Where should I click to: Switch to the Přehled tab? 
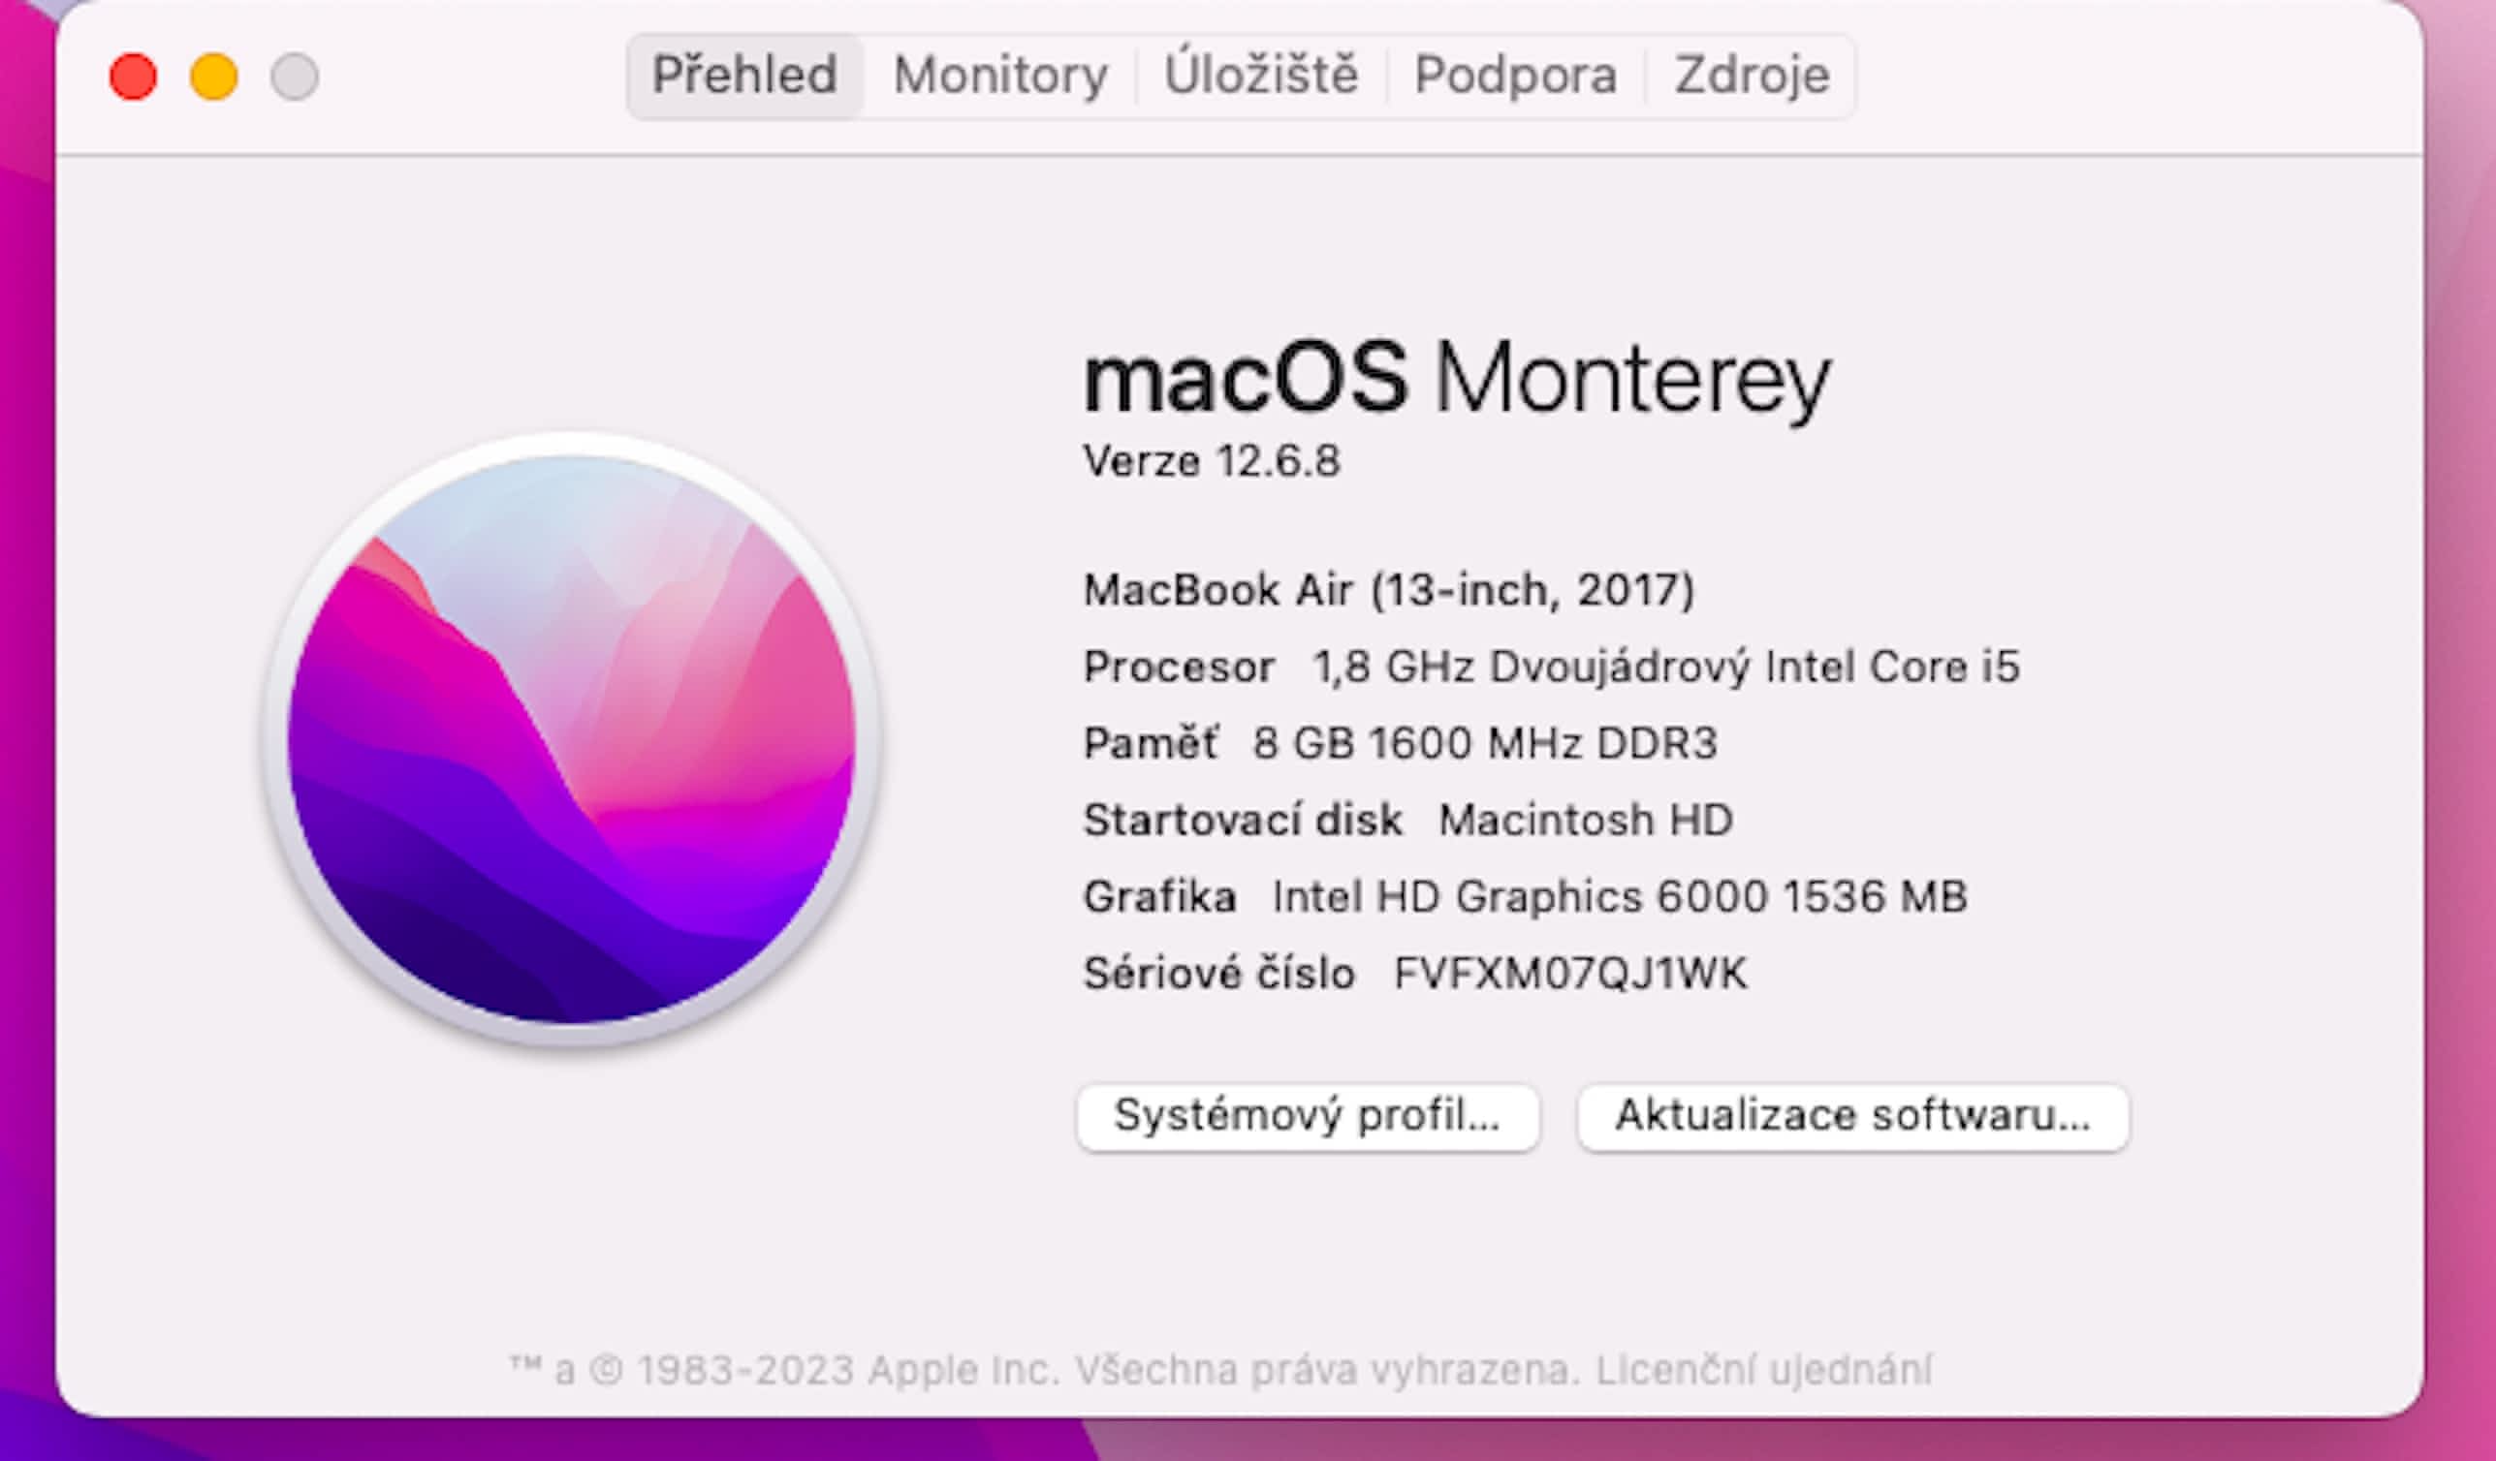743,77
